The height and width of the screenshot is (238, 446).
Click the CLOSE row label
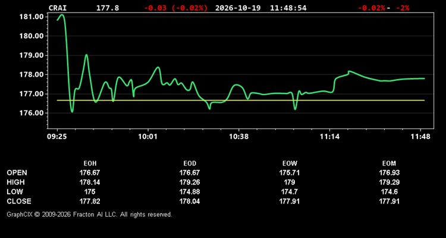[x=19, y=201]
